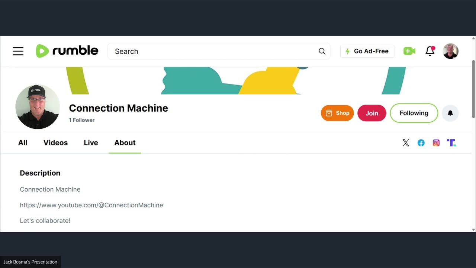Click the Go Ad-Free button
476x268 pixels.
coord(367,51)
